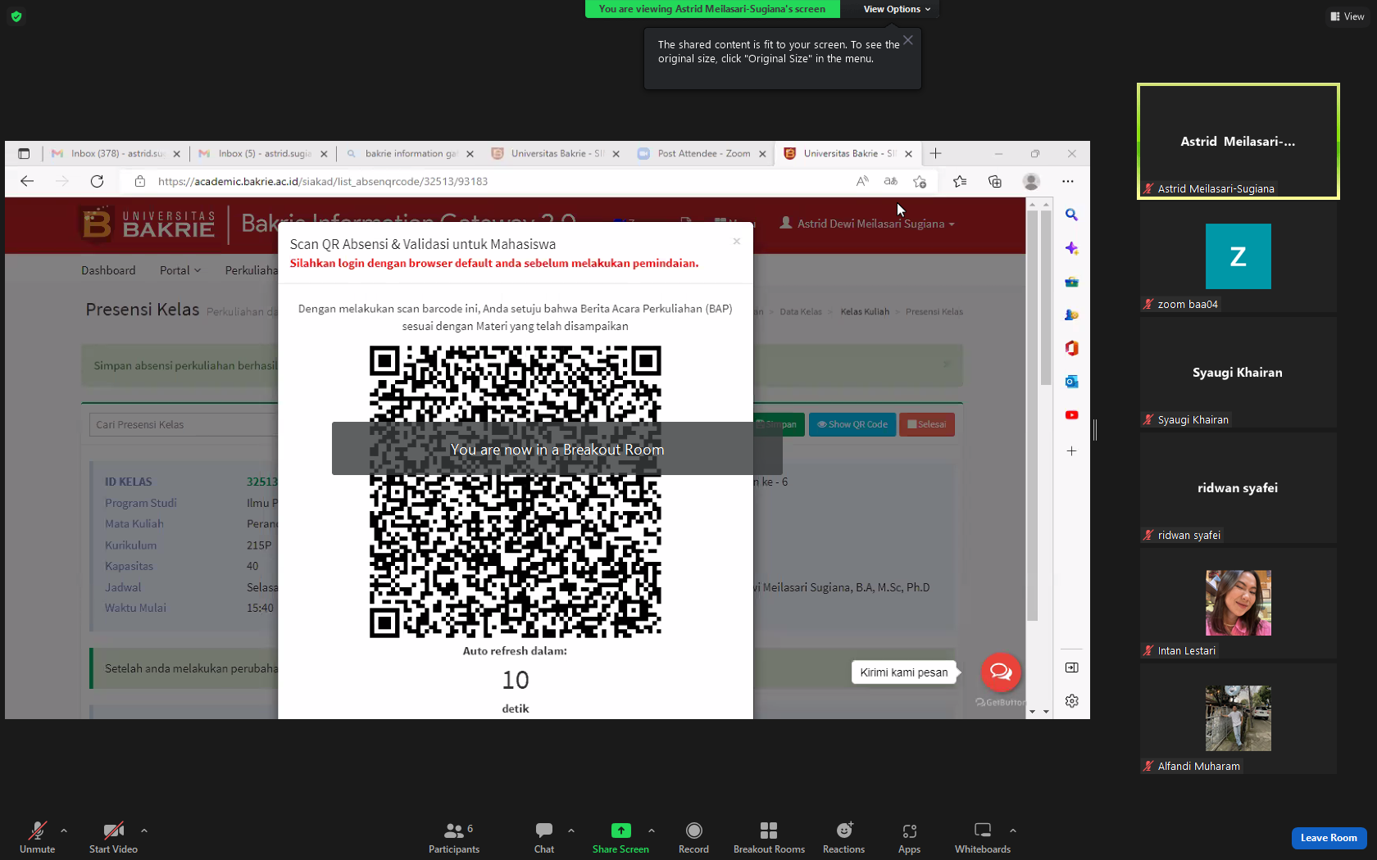This screenshot has width=1377, height=860.
Task: Open browser profile avatar
Action: coord(1031,181)
